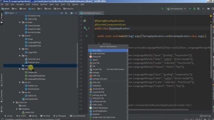Screen dimensions: 214x120
Task: Choose Aspect in the New popup
Action: (108, 60)
